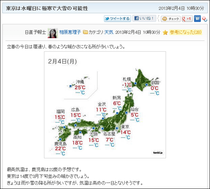Image resolution: width=210 pixels, height=189 pixels.
Task: Click the Google +1 button
Action: [187, 19]
